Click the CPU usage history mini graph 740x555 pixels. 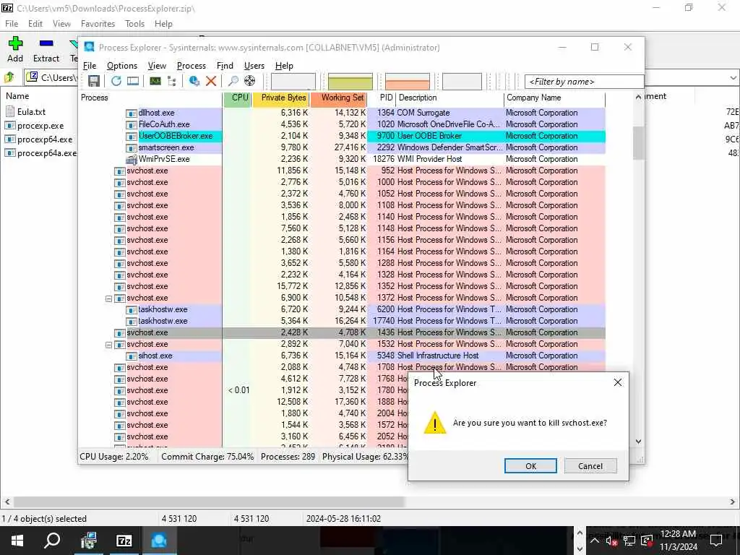coord(293,81)
